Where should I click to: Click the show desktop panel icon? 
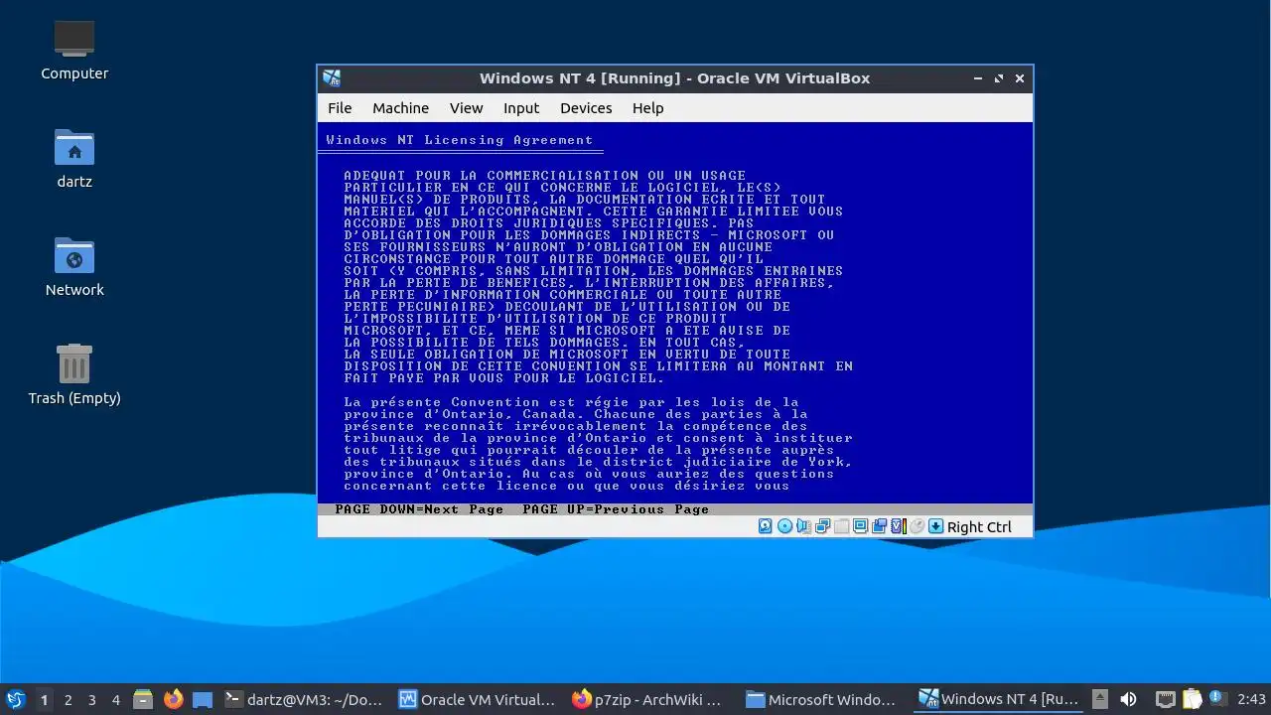point(203,700)
